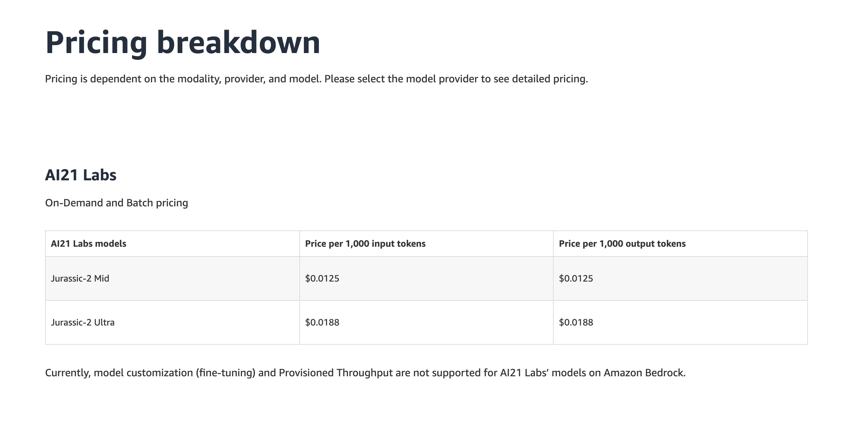Screen dimensions: 866x429
Task: Click the AI21 Labs models column header
Action: click(x=88, y=244)
